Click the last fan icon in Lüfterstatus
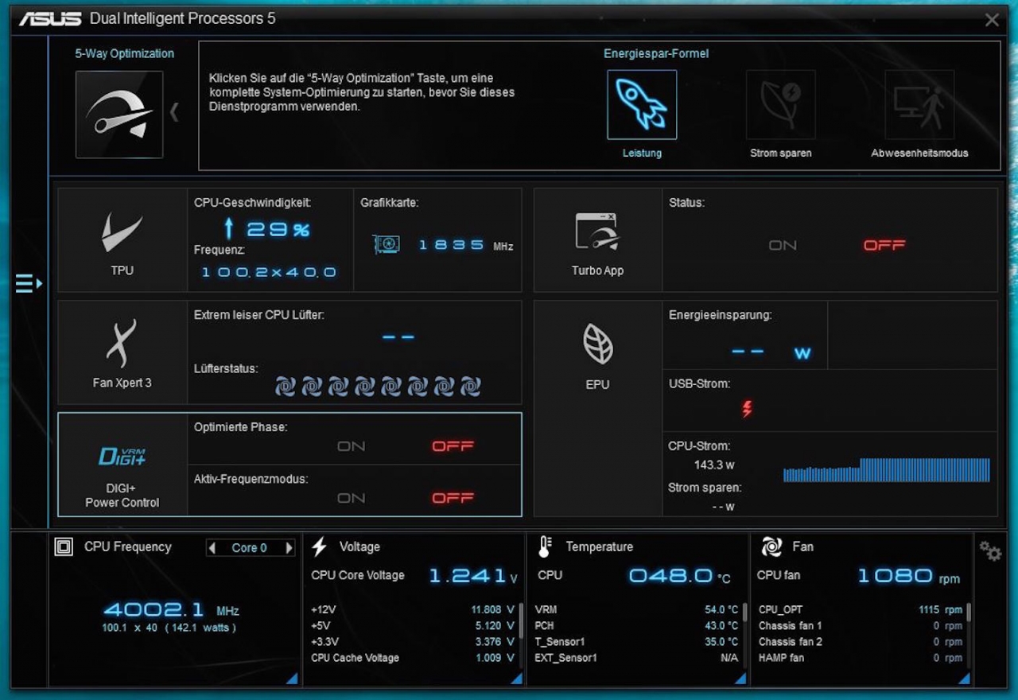 pos(471,387)
